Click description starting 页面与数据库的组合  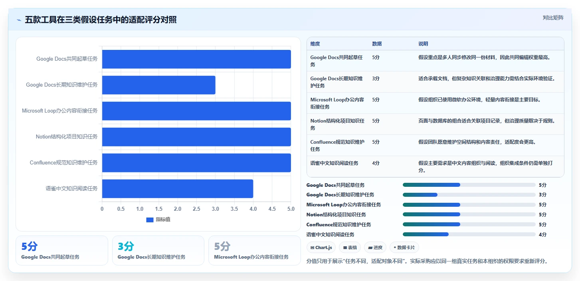487,121
